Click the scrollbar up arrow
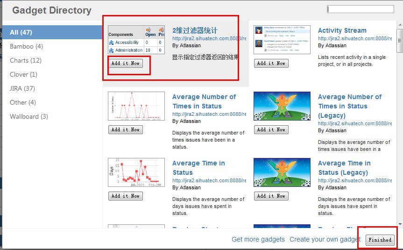Image resolution: width=403 pixels, height=250 pixels. click(400, 25)
